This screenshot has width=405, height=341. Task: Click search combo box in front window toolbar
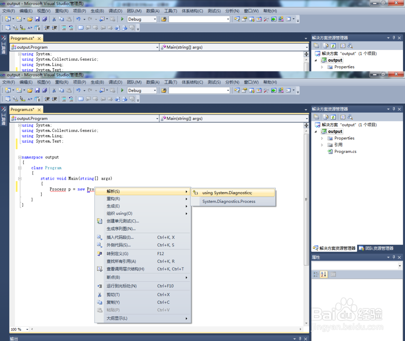point(199,90)
